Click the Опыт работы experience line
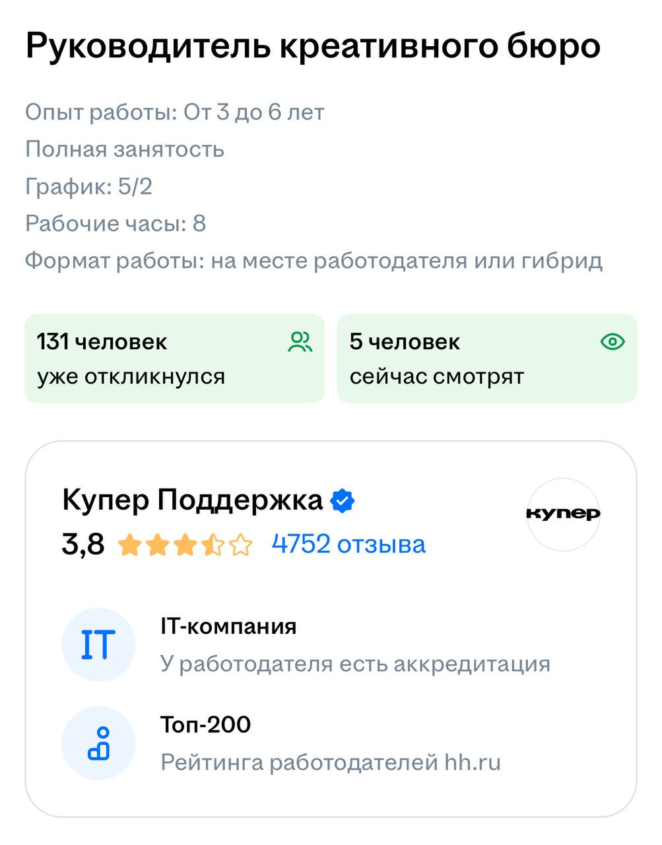The width and height of the screenshot is (662, 845). pos(174,112)
